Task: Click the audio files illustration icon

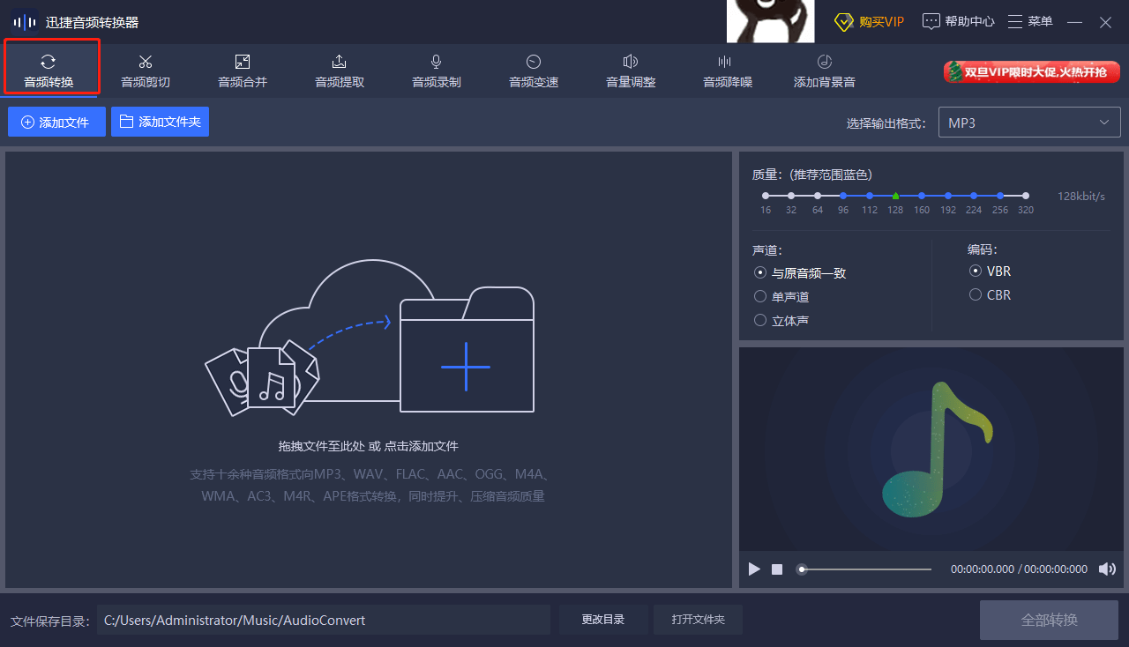Action: 262,379
